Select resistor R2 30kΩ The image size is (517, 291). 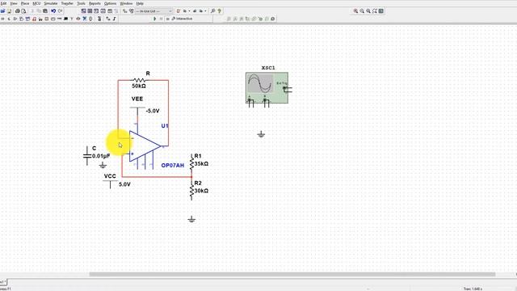pyautogui.click(x=191, y=191)
